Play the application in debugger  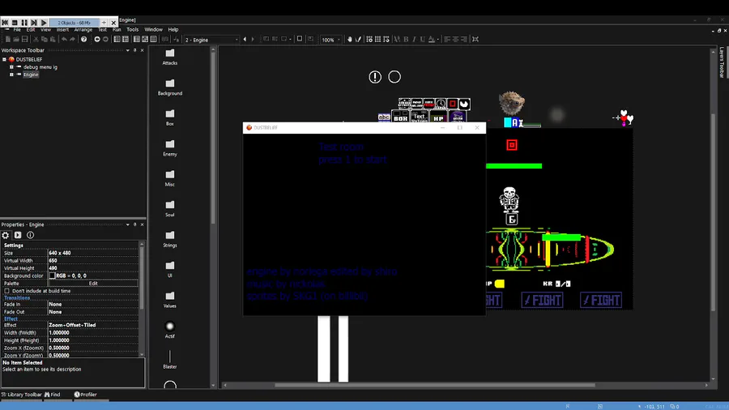tap(44, 23)
